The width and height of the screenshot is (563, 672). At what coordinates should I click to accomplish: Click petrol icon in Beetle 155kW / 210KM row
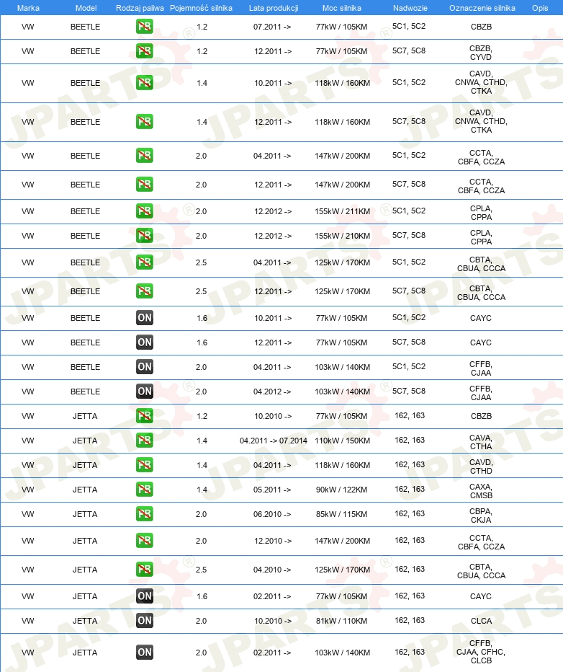pos(145,235)
